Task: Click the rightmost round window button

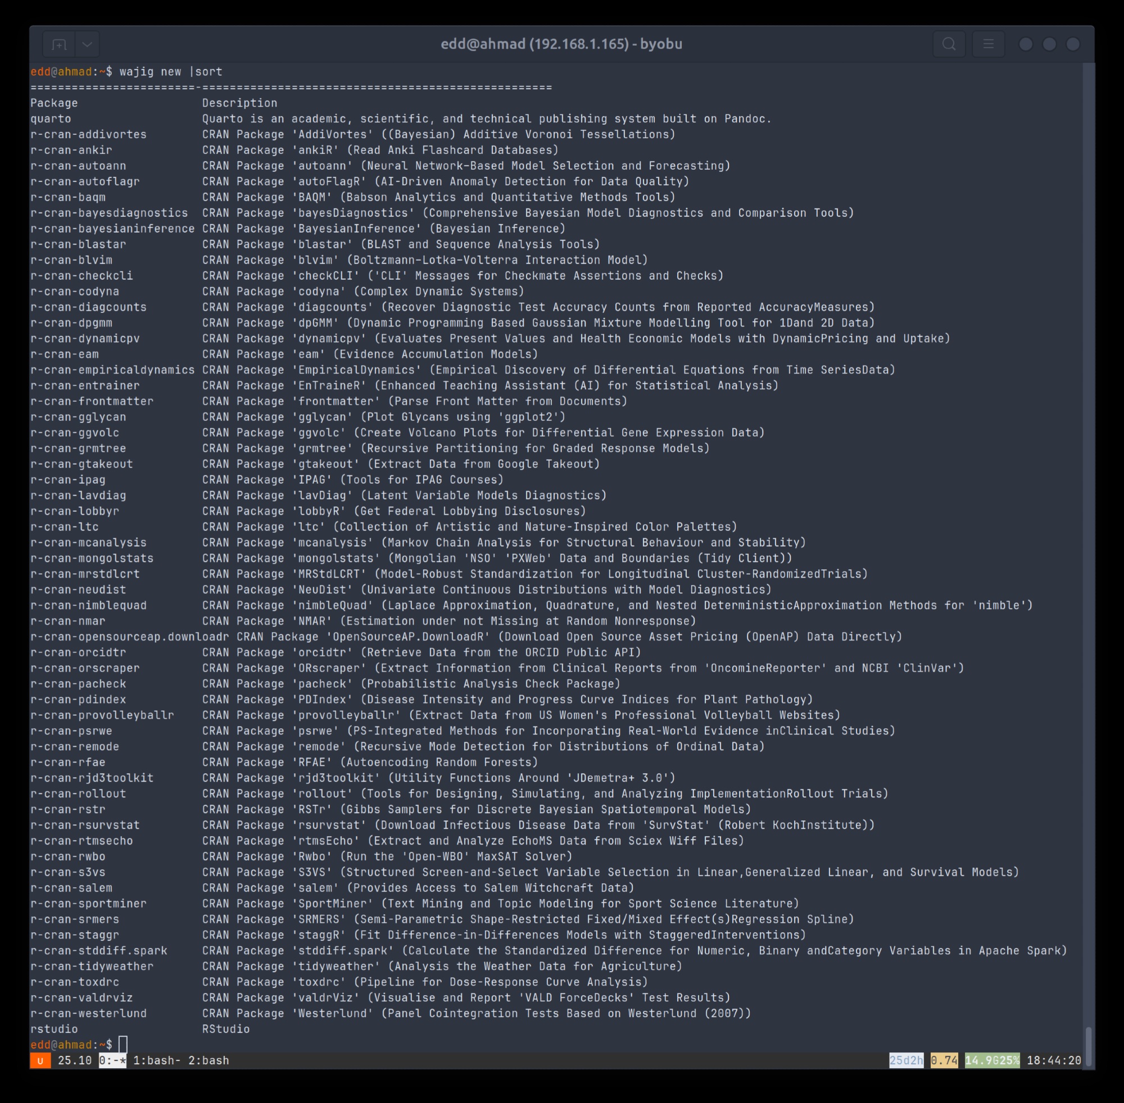Action: pyautogui.click(x=1073, y=44)
